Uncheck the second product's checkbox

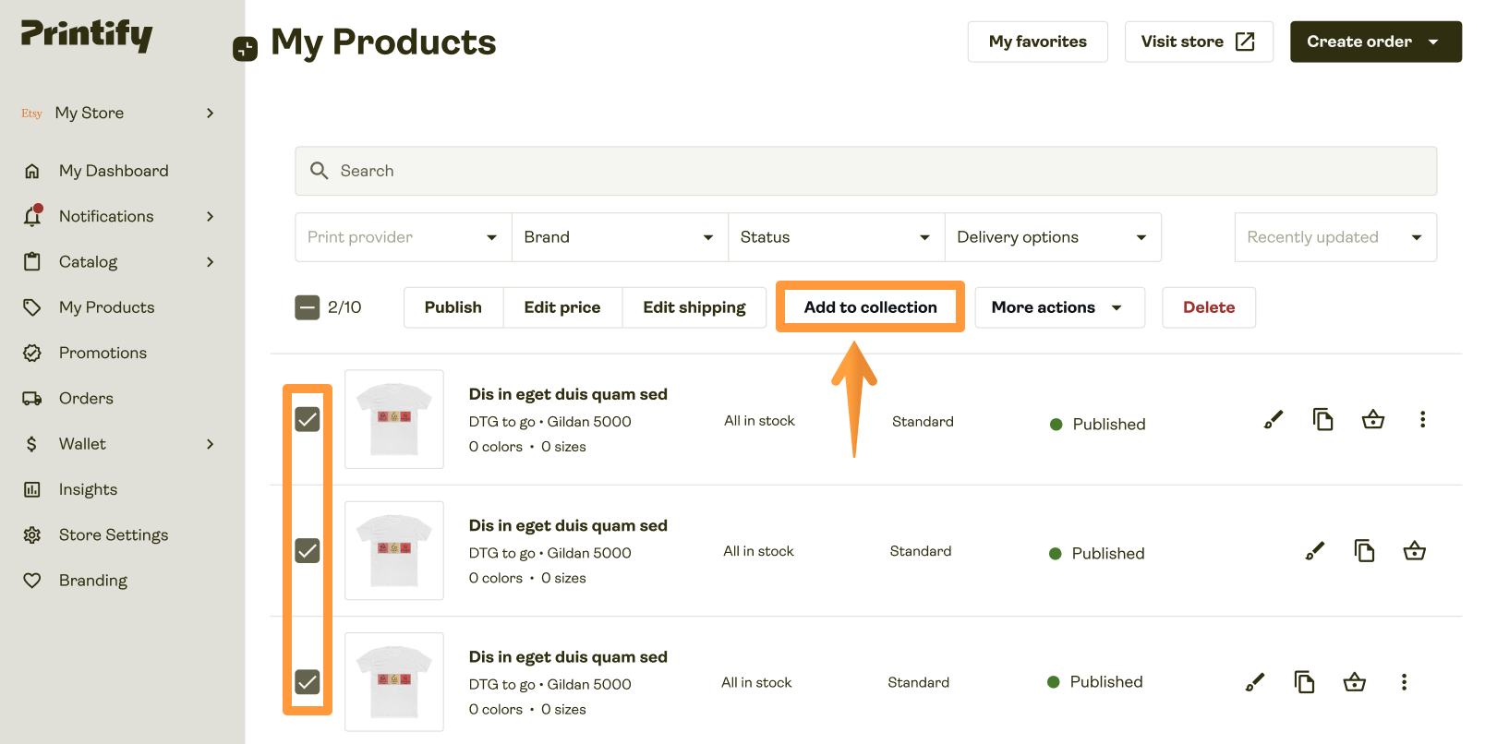[308, 551]
